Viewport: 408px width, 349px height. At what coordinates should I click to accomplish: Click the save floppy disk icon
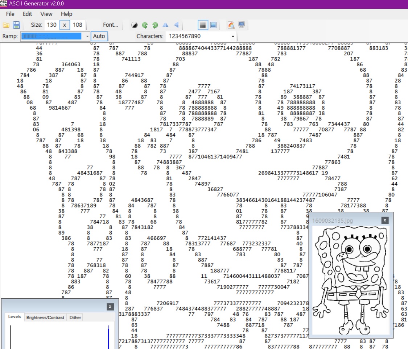[16, 25]
